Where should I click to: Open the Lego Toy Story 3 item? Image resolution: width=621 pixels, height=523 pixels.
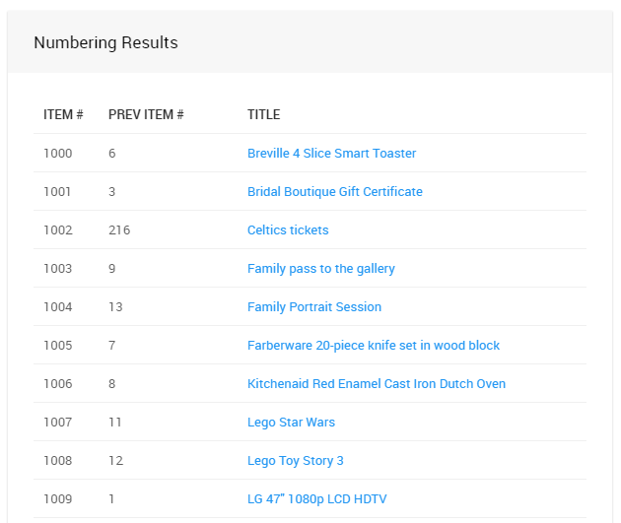point(295,461)
